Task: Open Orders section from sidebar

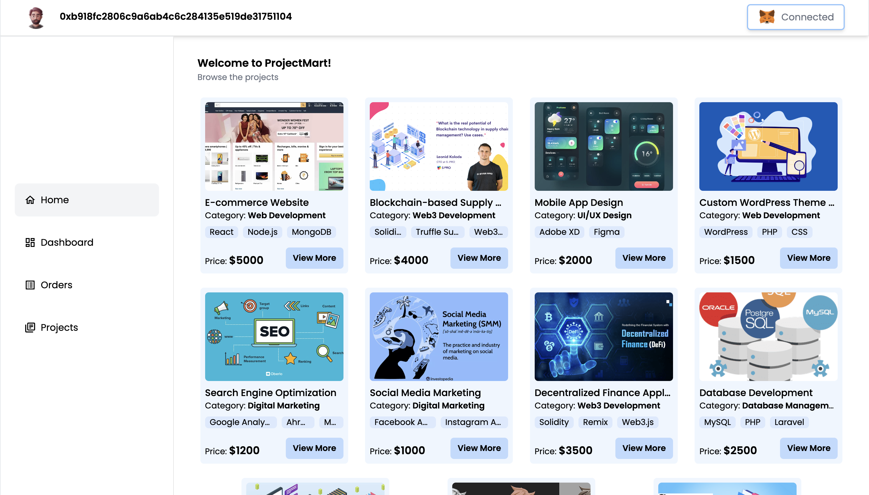Action: (x=56, y=284)
